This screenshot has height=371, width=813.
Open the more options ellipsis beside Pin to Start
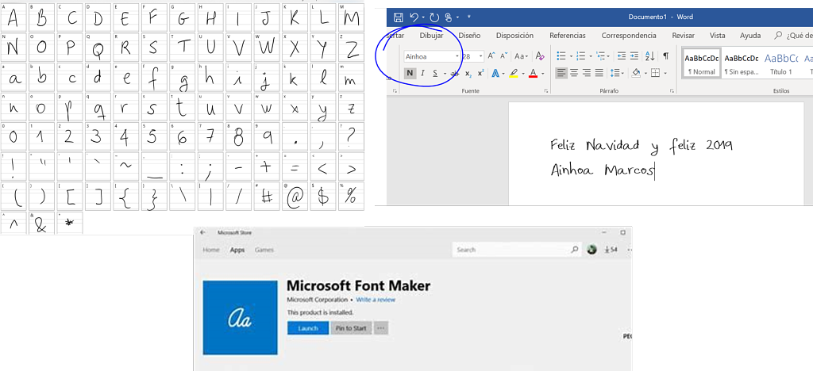381,328
